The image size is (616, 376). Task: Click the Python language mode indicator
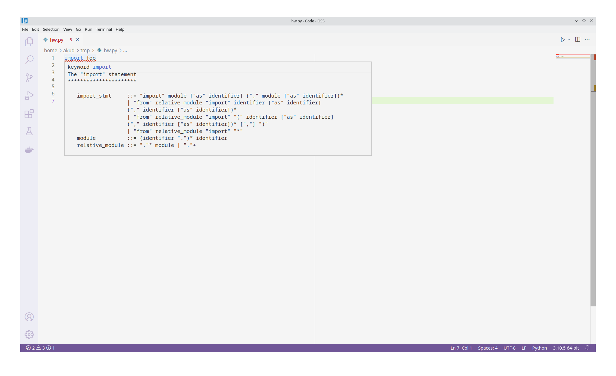539,348
